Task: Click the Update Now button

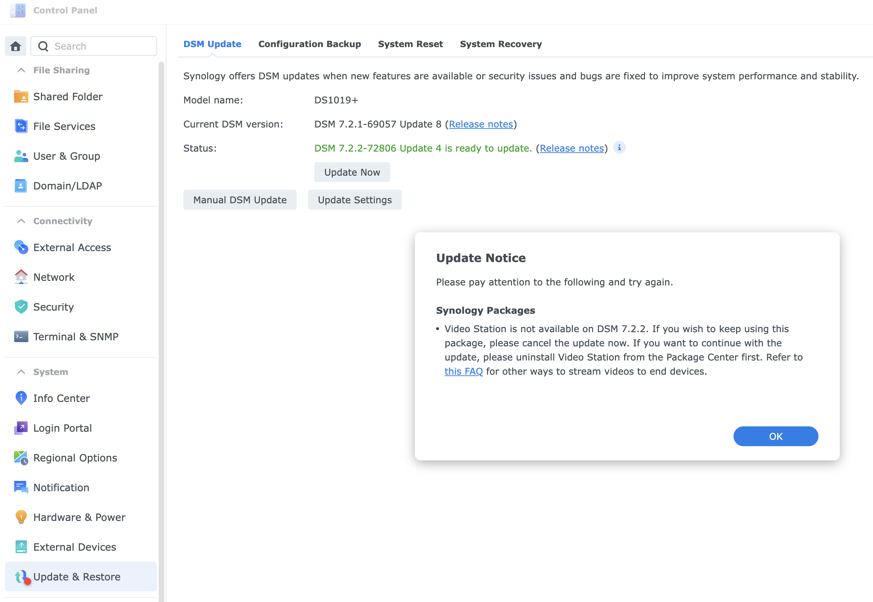Action: [352, 172]
